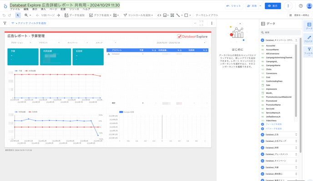Click the insert text box icon
Image resolution: width=313 pixels, height=181 pixels.
pyautogui.click(x=172, y=15)
